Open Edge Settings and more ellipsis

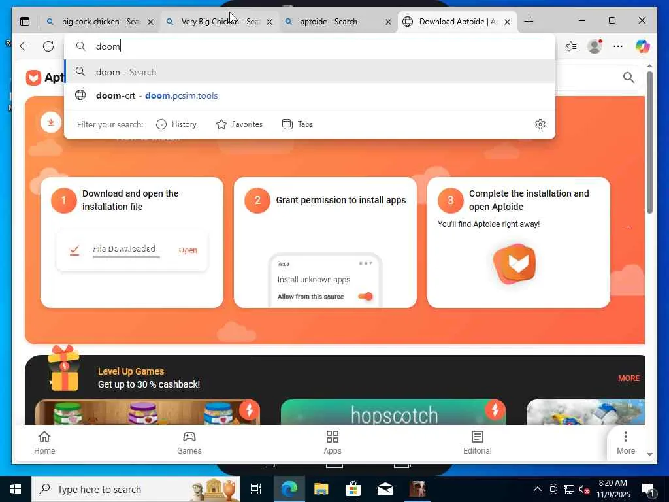(618, 46)
